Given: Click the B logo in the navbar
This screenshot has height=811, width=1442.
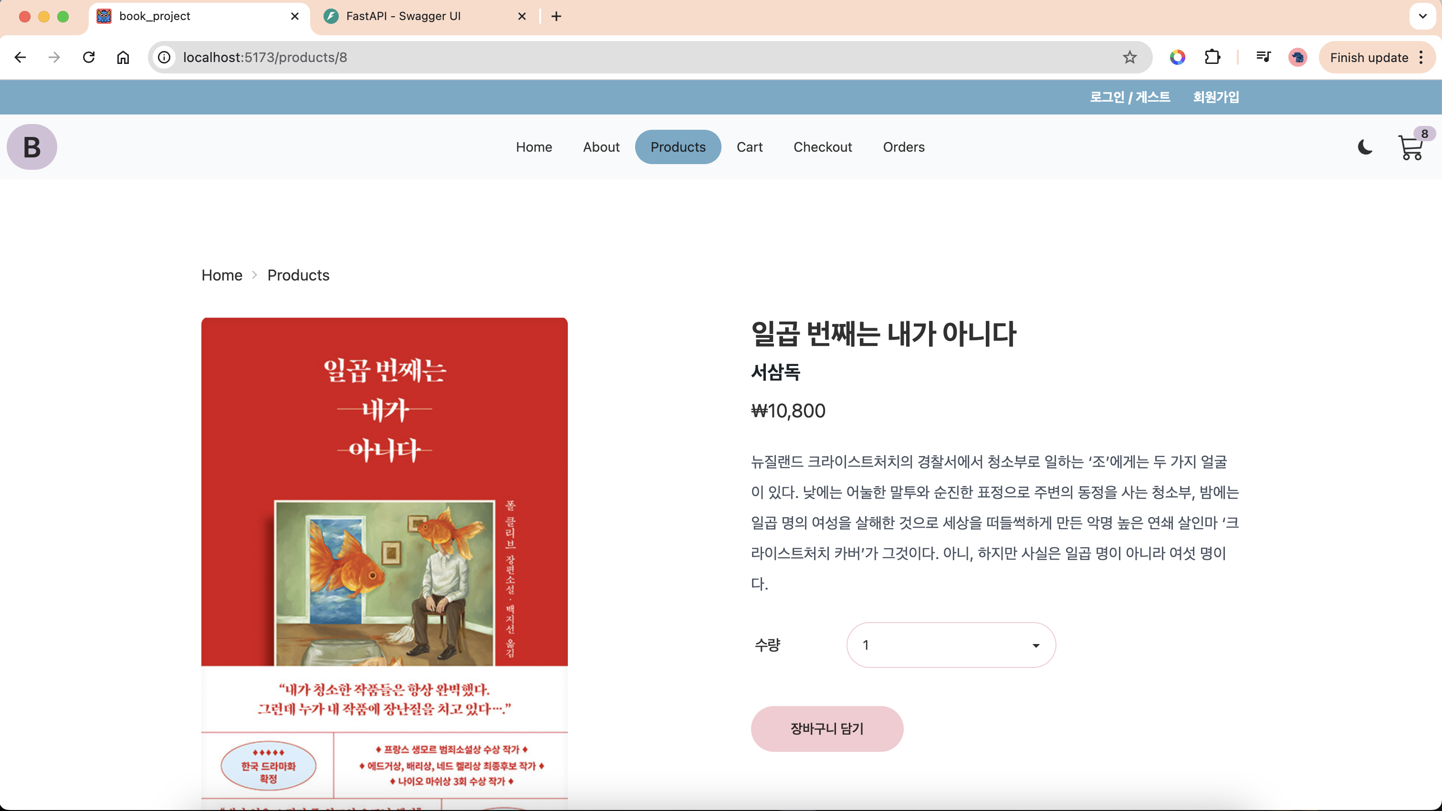Looking at the screenshot, I should [32, 146].
